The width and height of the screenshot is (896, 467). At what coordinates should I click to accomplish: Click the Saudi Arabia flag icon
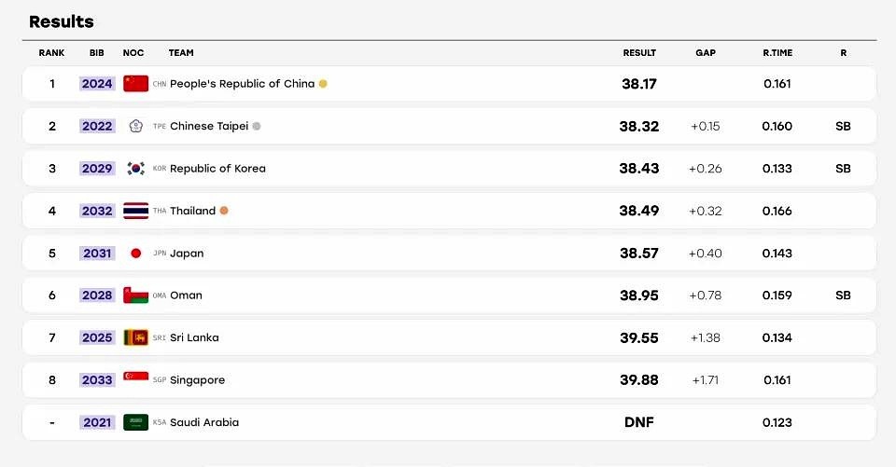pos(136,422)
